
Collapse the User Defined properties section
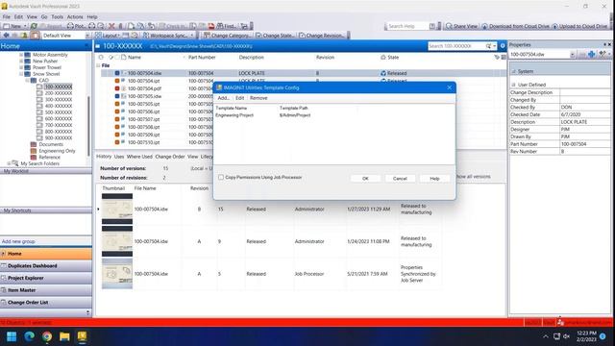tap(514, 85)
